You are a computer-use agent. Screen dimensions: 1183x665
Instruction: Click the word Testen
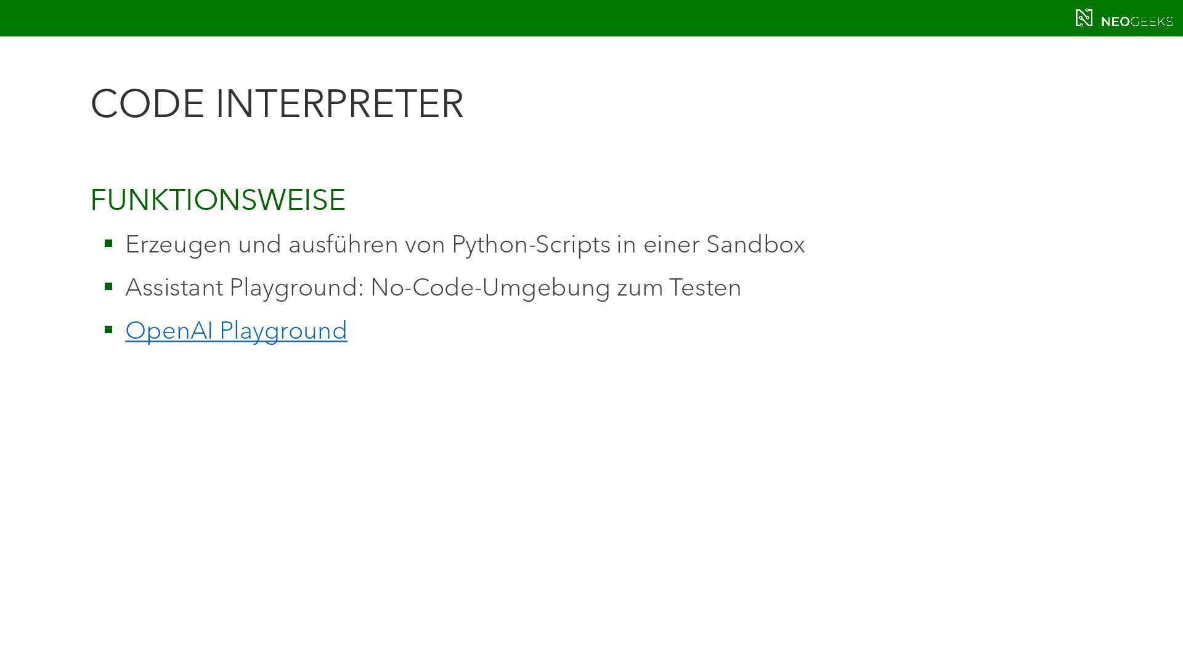click(x=705, y=288)
